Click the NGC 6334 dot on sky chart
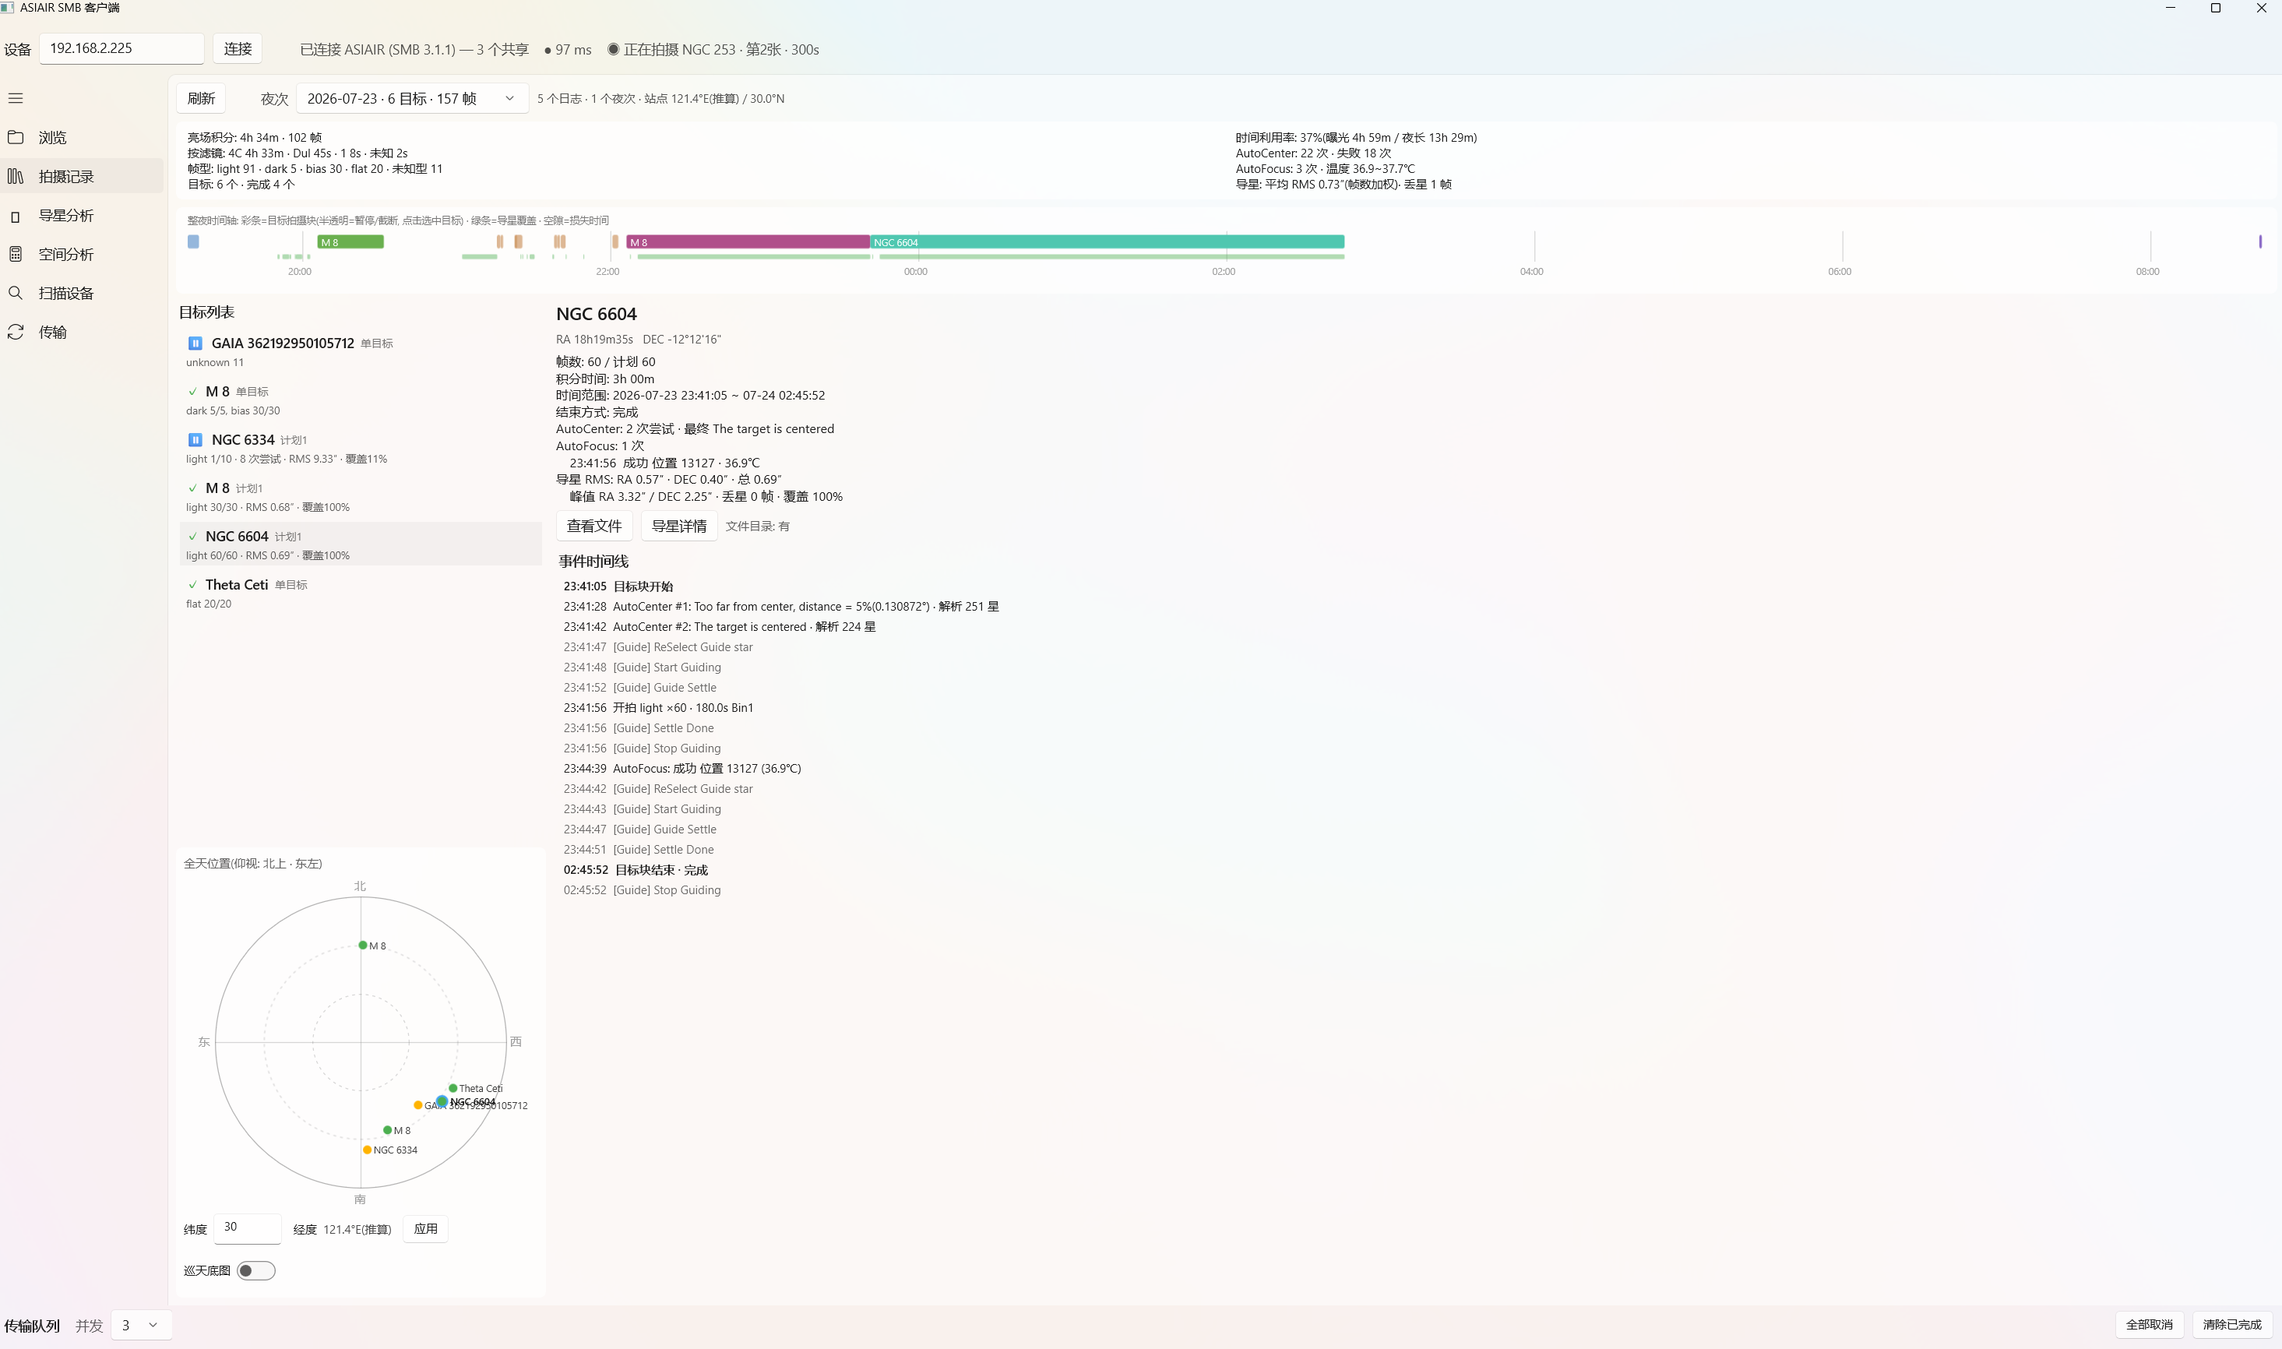 [x=367, y=1150]
